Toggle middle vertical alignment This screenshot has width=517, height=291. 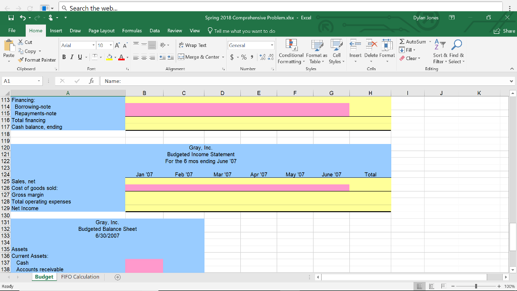144,45
